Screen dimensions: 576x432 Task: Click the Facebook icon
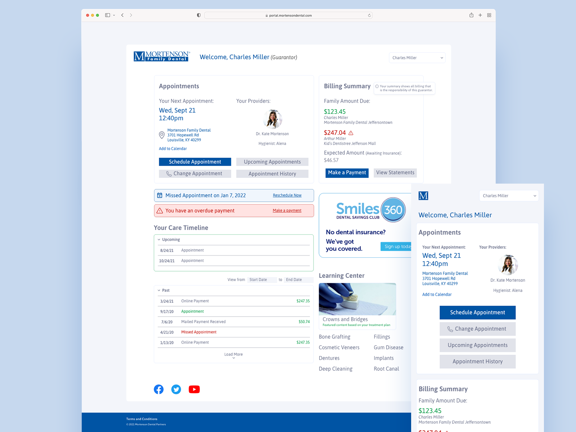click(x=159, y=389)
